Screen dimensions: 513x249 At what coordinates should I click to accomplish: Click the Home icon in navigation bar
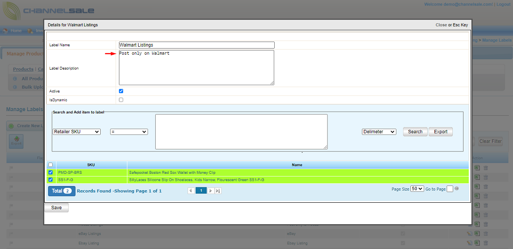(5, 31)
